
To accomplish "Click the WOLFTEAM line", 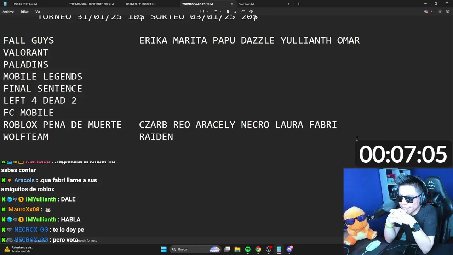I will tap(26, 137).
